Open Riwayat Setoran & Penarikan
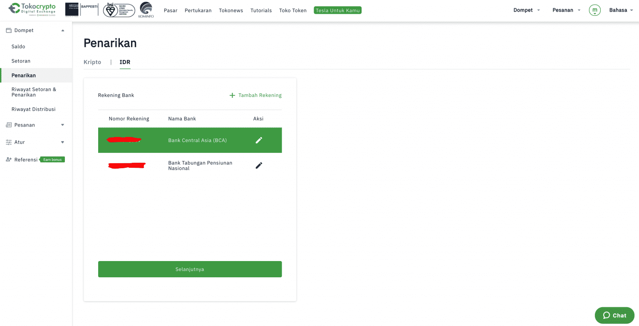This screenshot has height=326, width=639. (x=34, y=92)
